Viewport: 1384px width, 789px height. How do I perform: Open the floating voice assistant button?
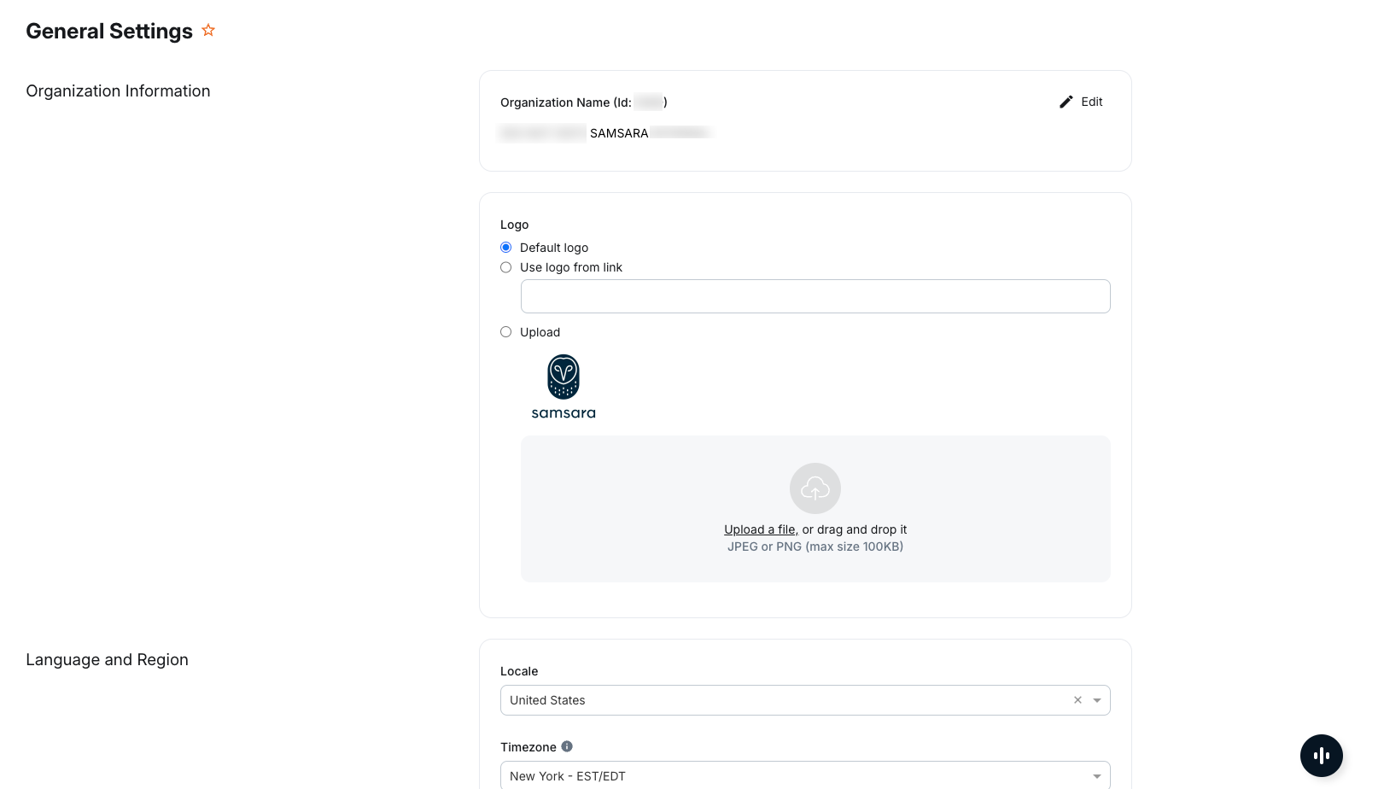(x=1321, y=756)
